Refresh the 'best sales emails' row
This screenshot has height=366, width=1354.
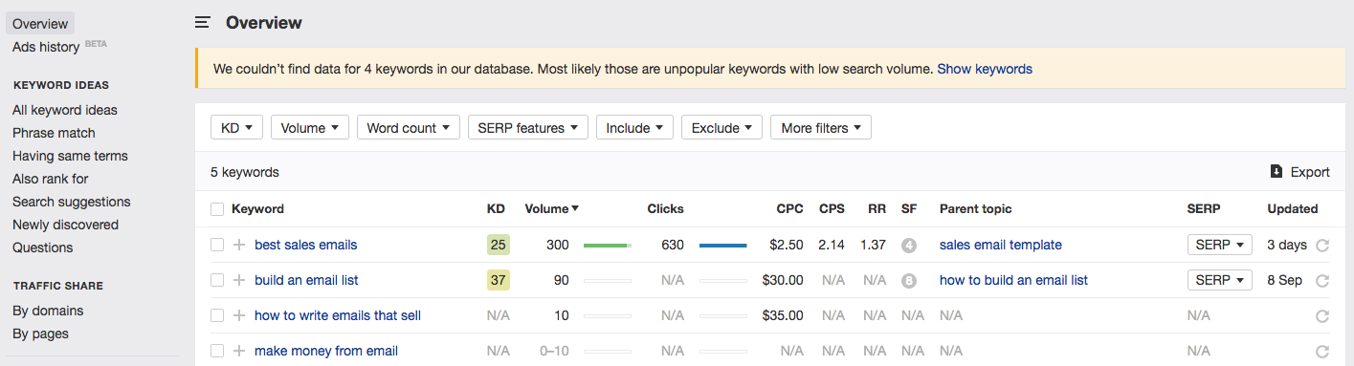[1322, 246]
